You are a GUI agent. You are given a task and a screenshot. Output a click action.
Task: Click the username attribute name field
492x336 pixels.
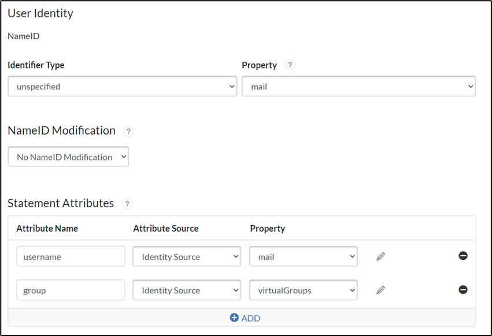(70, 256)
